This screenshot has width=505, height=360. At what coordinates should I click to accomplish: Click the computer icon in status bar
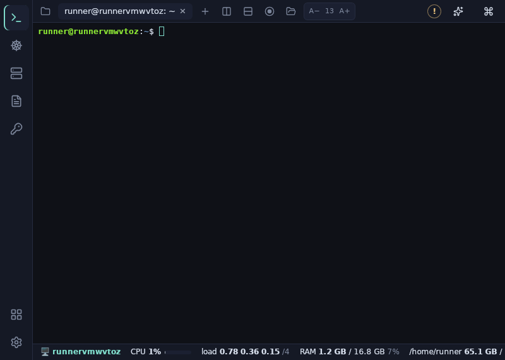[45, 352]
